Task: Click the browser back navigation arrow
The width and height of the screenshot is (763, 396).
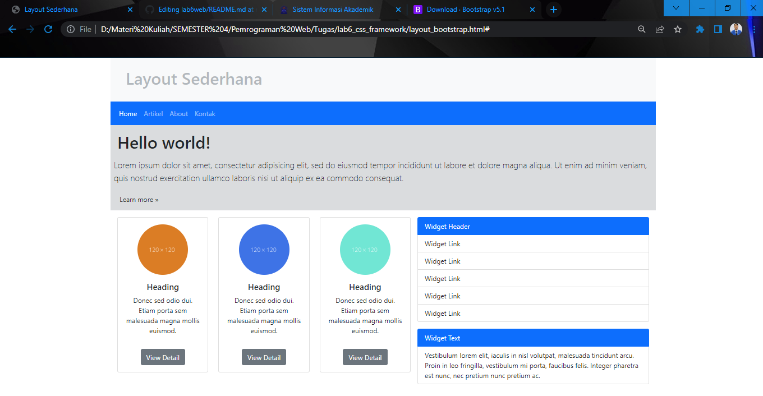Action: 12,29
